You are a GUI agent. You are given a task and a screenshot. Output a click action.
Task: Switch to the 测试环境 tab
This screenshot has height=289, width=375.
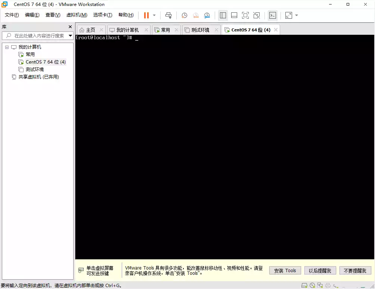pyautogui.click(x=200, y=30)
